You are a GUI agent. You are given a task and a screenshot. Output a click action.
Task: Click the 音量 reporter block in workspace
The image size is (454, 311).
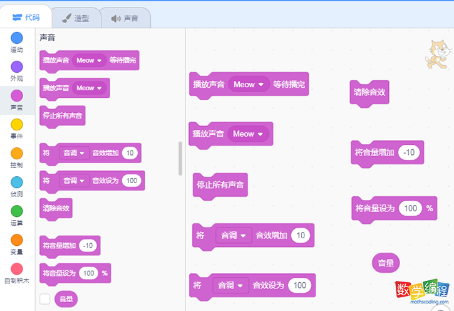[386, 263]
